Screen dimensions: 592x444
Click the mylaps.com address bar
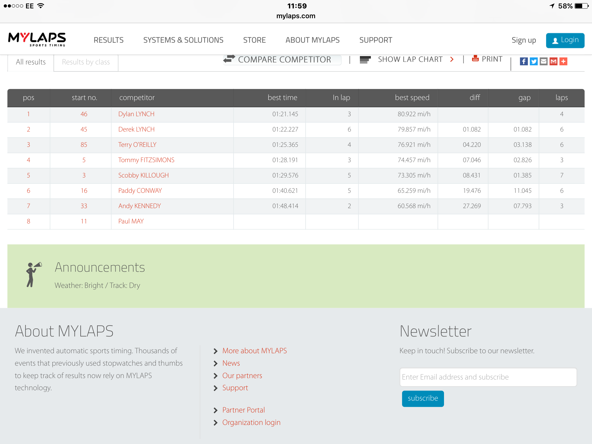(x=296, y=16)
